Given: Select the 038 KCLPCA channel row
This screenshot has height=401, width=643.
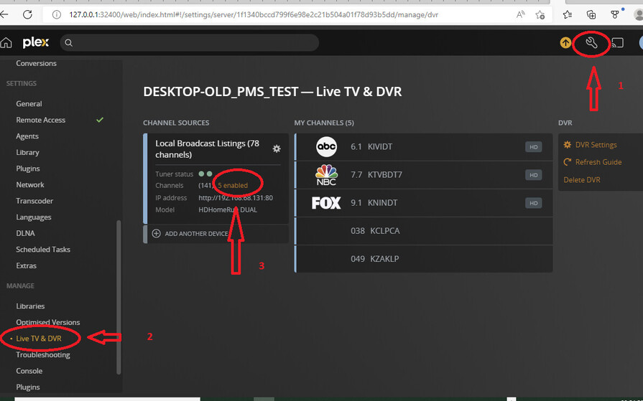Looking at the screenshot, I should point(424,231).
